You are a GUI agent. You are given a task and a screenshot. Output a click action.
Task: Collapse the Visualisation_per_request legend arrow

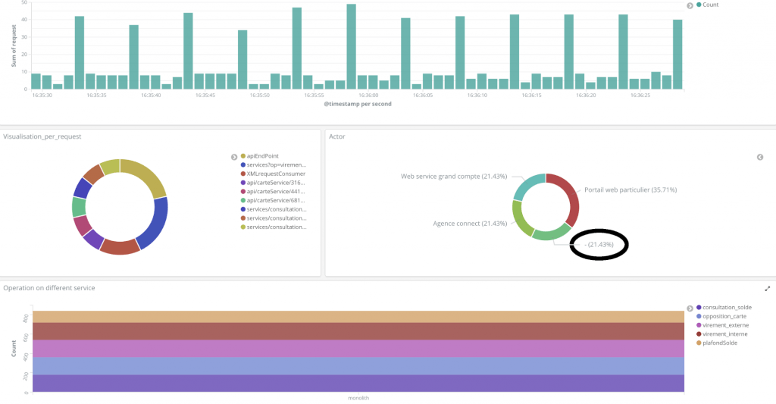click(234, 156)
